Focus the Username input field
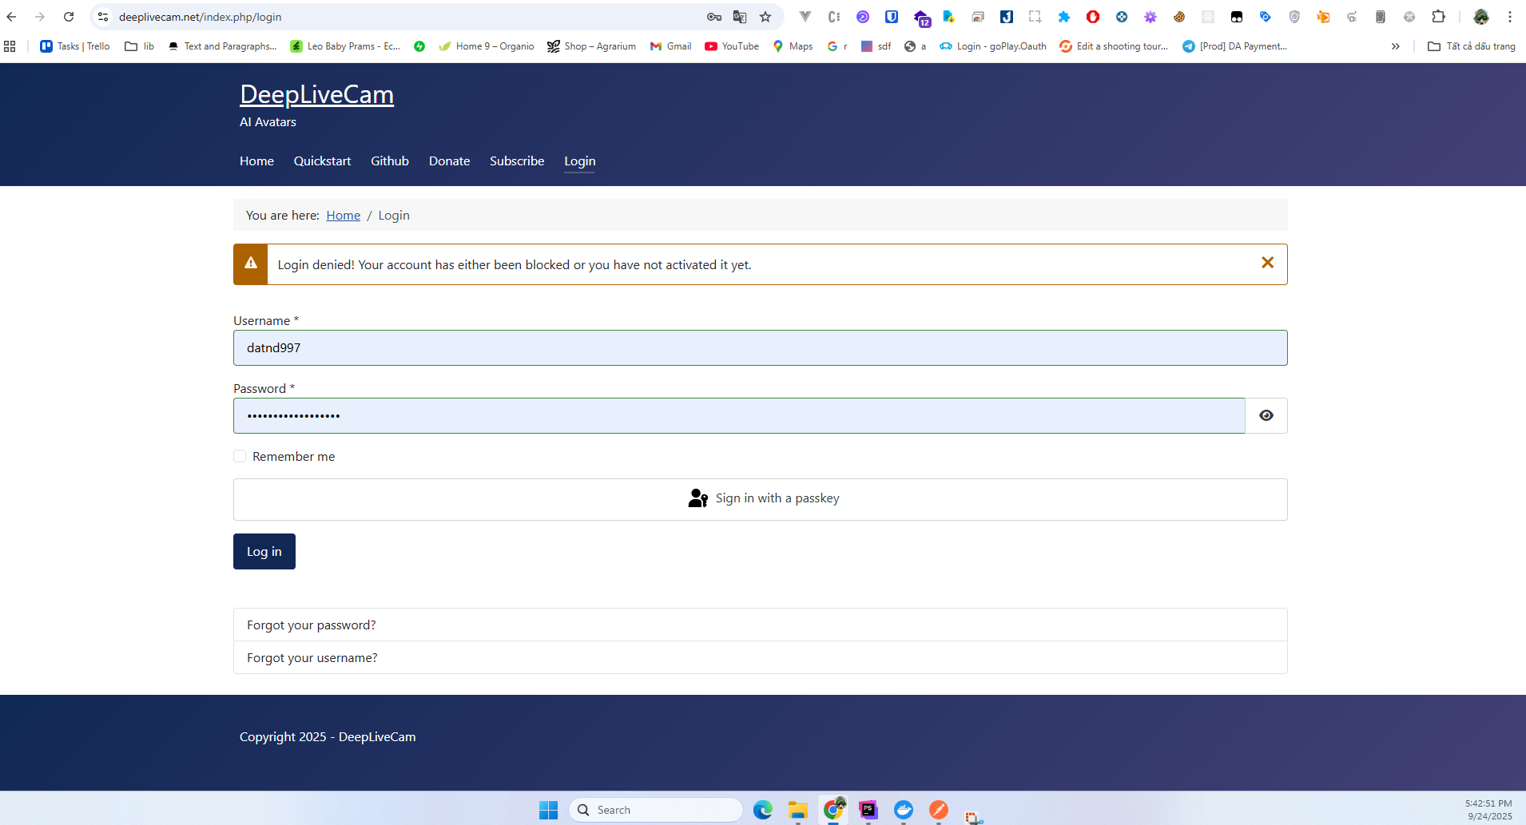 tap(760, 347)
